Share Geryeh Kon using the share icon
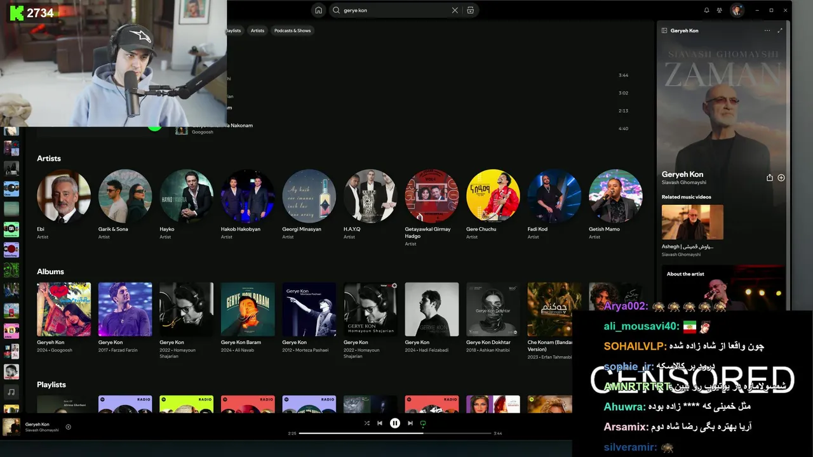The image size is (813, 457). (770, 178)
